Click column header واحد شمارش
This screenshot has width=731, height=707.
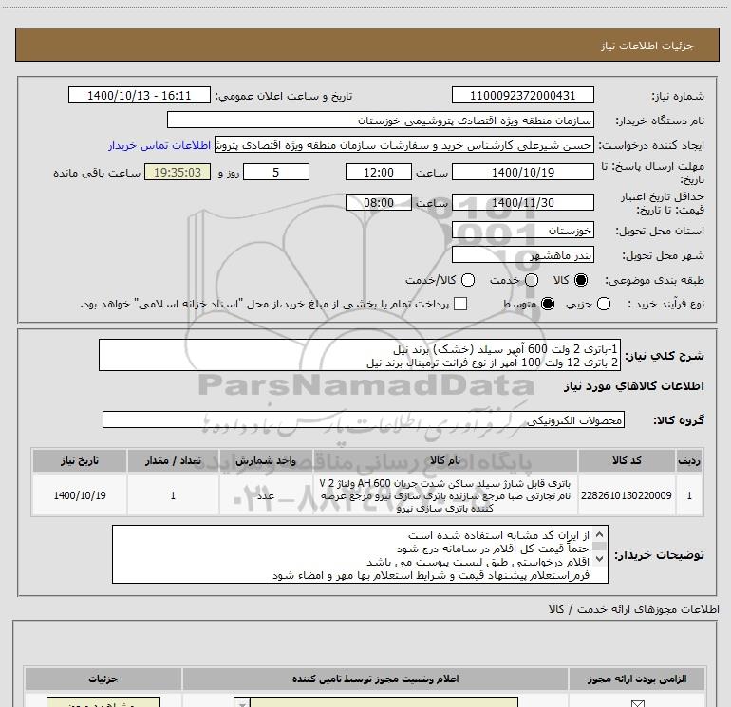pyautogui.click(x=265, y=460)
